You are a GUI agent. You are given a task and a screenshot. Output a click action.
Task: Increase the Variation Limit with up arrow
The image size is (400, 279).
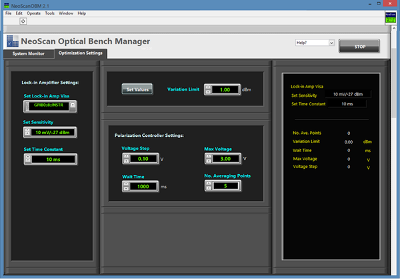tap(209, 87)
